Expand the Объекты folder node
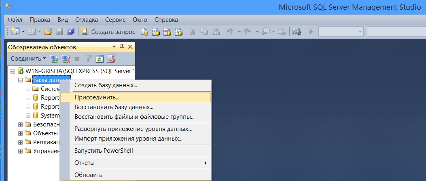 (20, 133)
